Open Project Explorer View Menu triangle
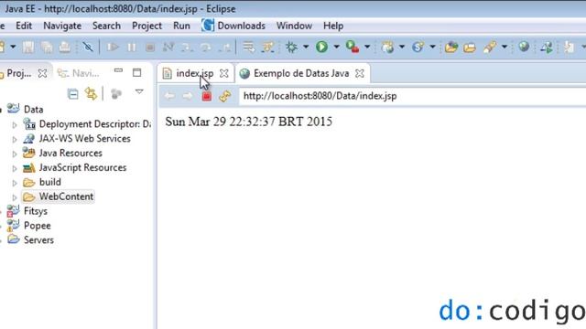The width and height of the screenshot is (586, 329). click(139, 91)
